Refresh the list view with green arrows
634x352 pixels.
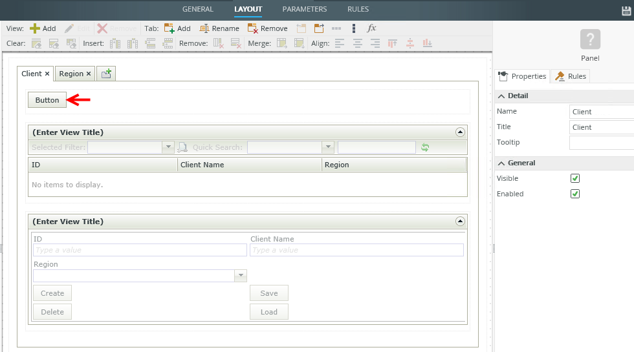pos(425,147)
